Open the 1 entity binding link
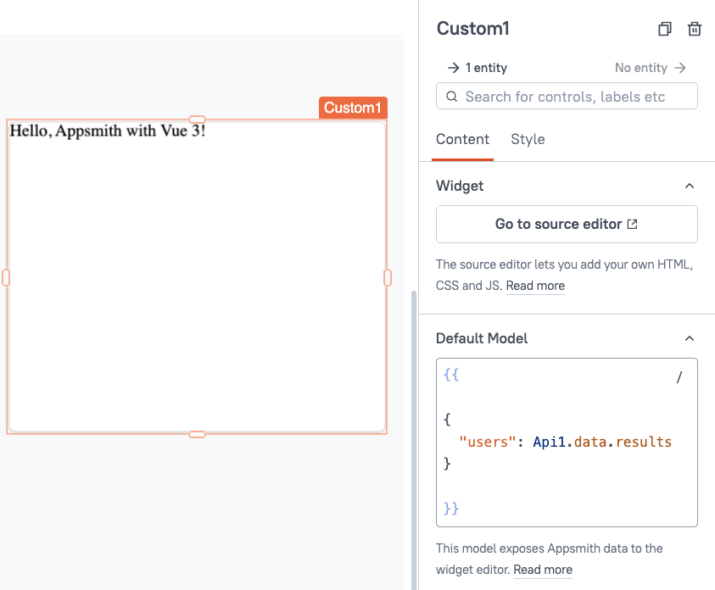Viewport: 715px width, 590px height. point(488,67)
